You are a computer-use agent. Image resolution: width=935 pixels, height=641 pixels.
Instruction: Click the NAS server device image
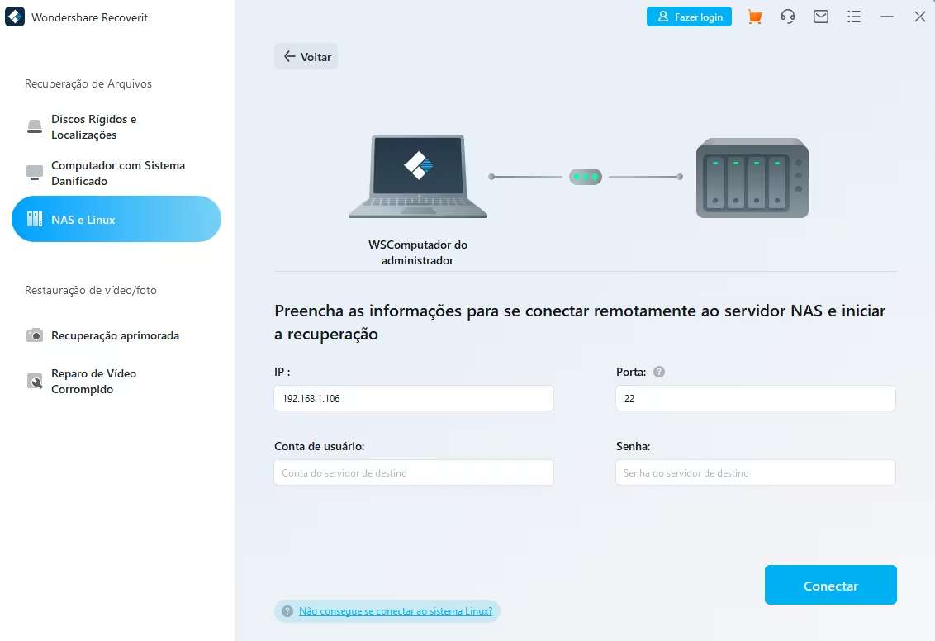pos(752,178)
